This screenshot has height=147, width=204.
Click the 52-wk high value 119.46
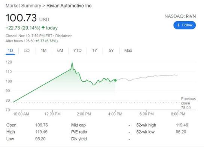[x=182, y=125]
